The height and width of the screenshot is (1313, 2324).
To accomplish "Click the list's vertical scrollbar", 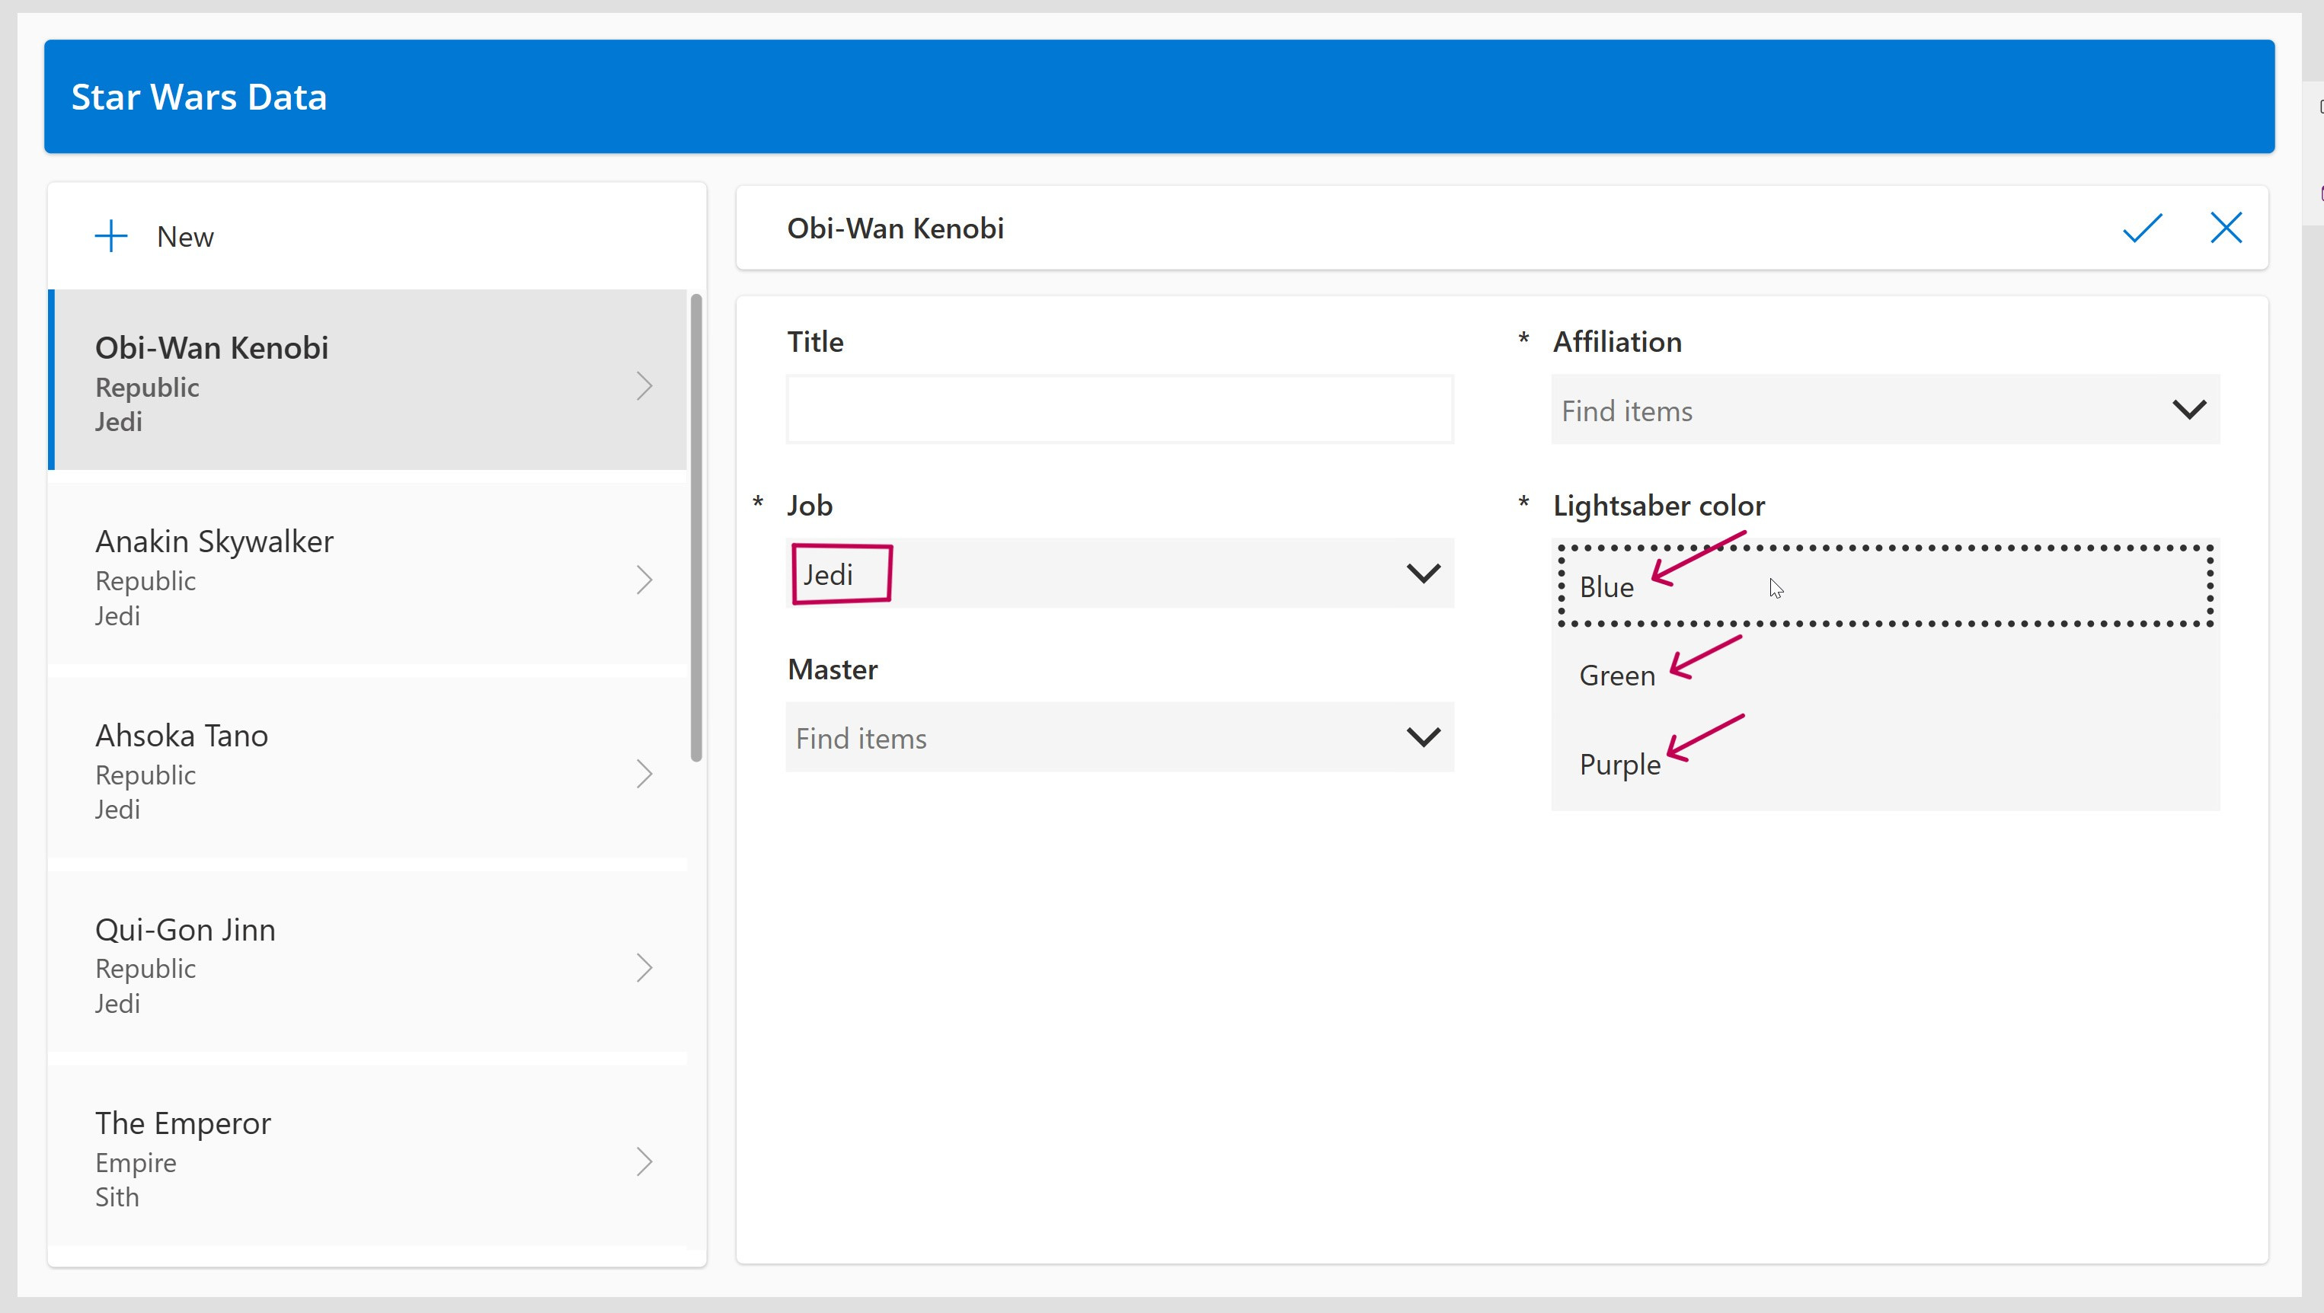I will coord(695,528).
